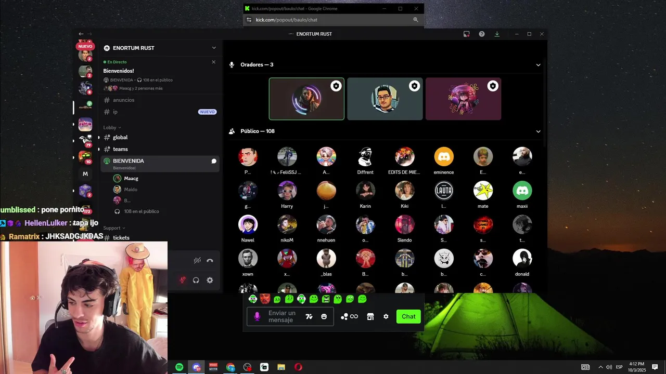Collapse the Lobby category
This screenshot has width=666, height=374.
[112, 127]
